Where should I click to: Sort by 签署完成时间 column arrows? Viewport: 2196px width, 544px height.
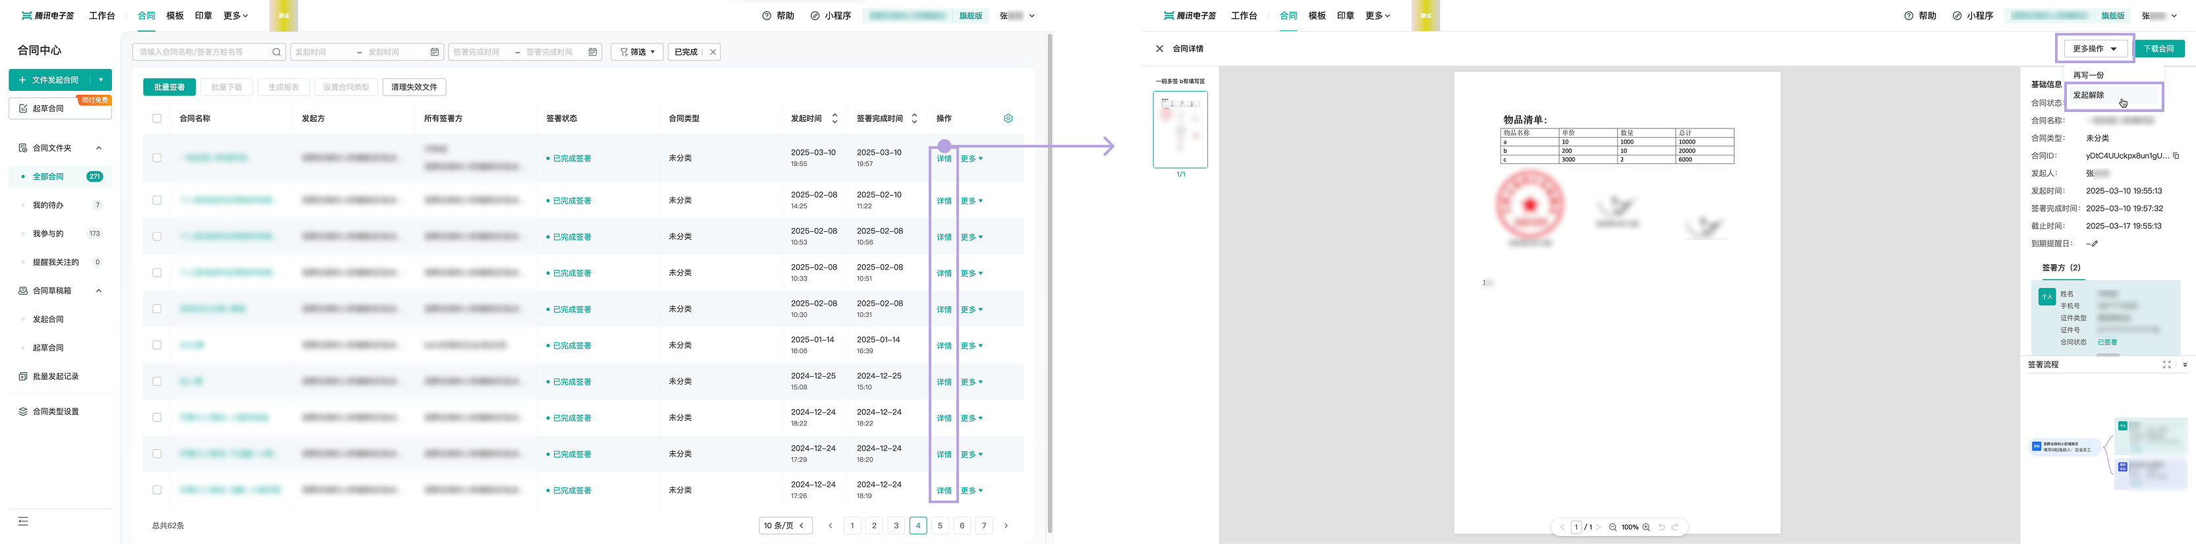(914, 119)
